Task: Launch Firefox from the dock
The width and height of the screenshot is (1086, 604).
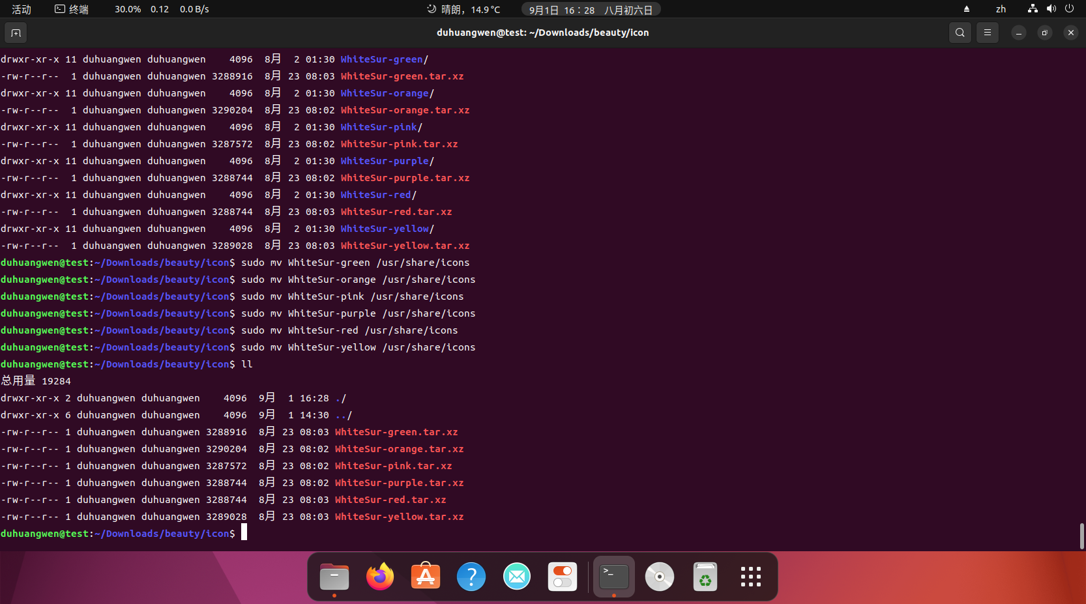Action: [x=380, y=577]
